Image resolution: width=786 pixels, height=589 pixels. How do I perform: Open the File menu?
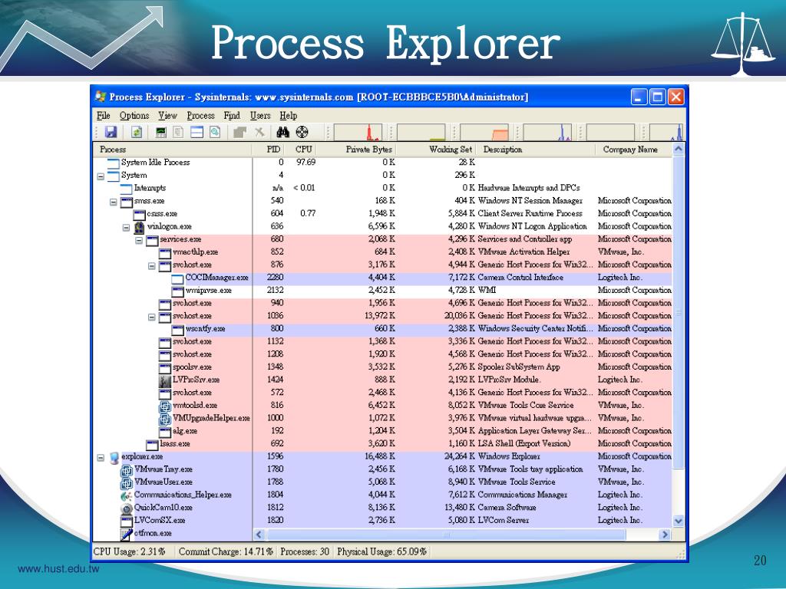click(104, 116)
